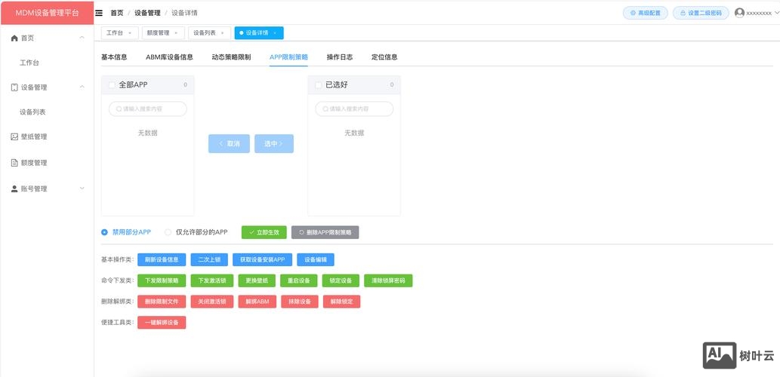Click the user icon beside 账号管理
The image size is (780, 377).
pyautogui.click(x=14, y=188)
